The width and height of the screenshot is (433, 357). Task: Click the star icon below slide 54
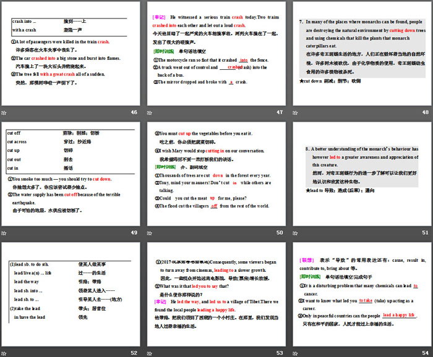[x=295, y=353]
